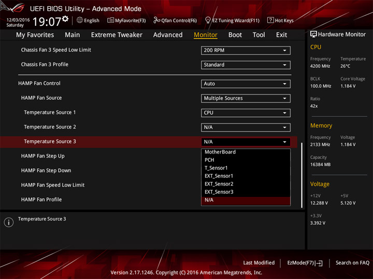Select HAMP Fan Speed Low Limit row
Image resolution: width=373 pixels, height=279 pixels.
[x=53, y=185]
